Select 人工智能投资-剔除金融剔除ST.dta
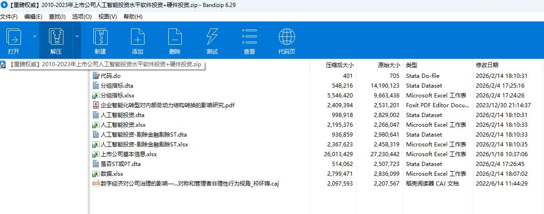This screenshot has width=544, height=214. pyautogui.click(x=144, y=135)
